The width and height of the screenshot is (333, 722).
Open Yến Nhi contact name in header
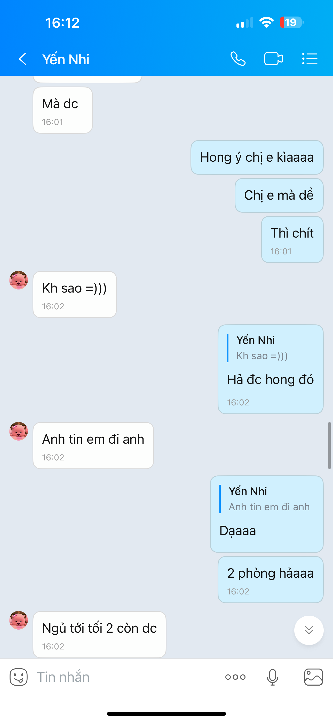point(66,59)
